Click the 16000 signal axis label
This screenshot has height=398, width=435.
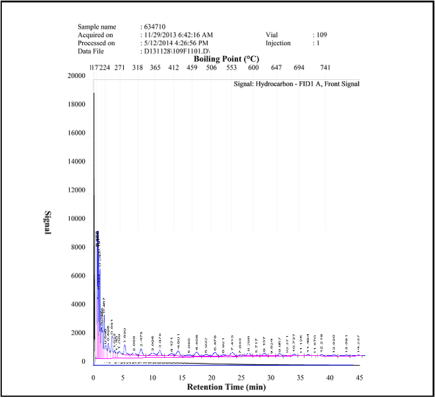pos(76,133)
